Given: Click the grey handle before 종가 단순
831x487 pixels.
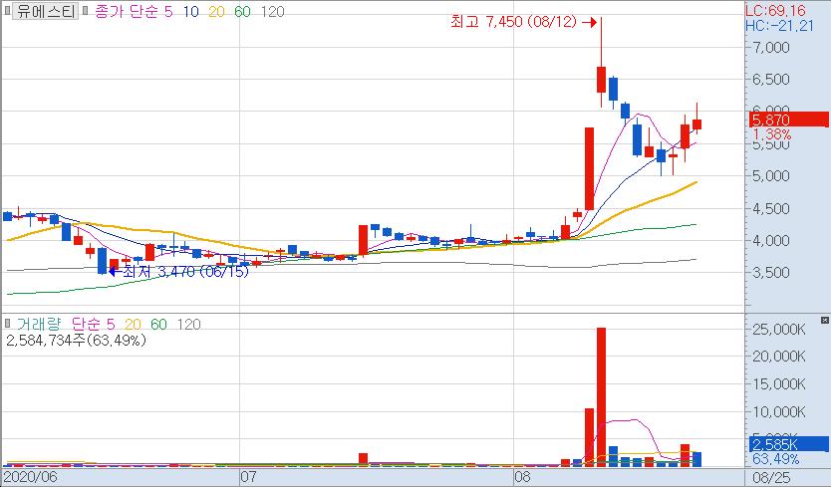Looking at the screenshot, I should [x=86, y=11].
